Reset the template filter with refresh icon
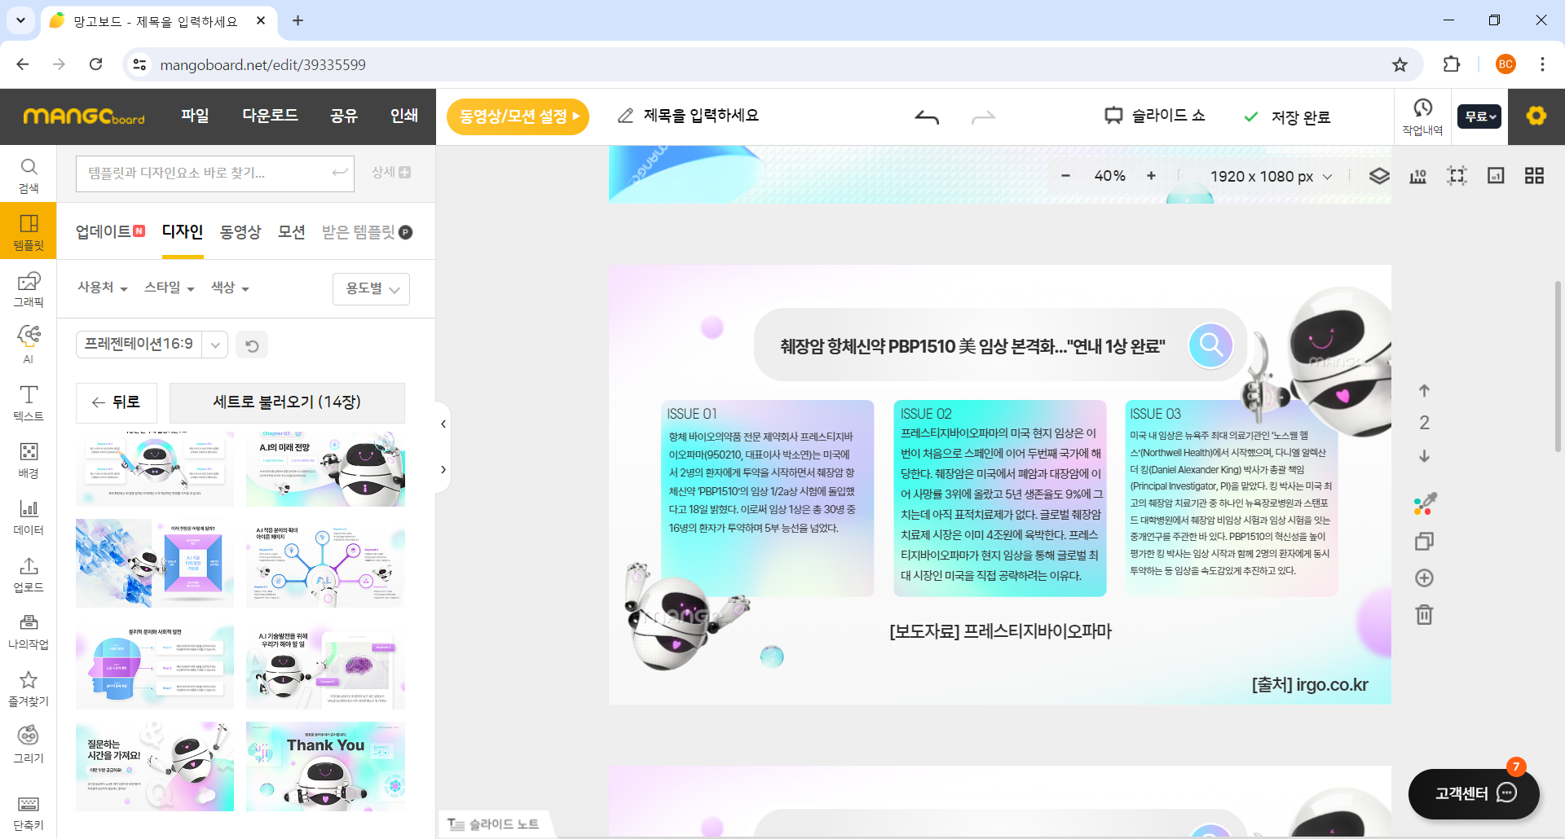Image resolution: width=1565 pixels, height=839 pixels. coord(252,345)
